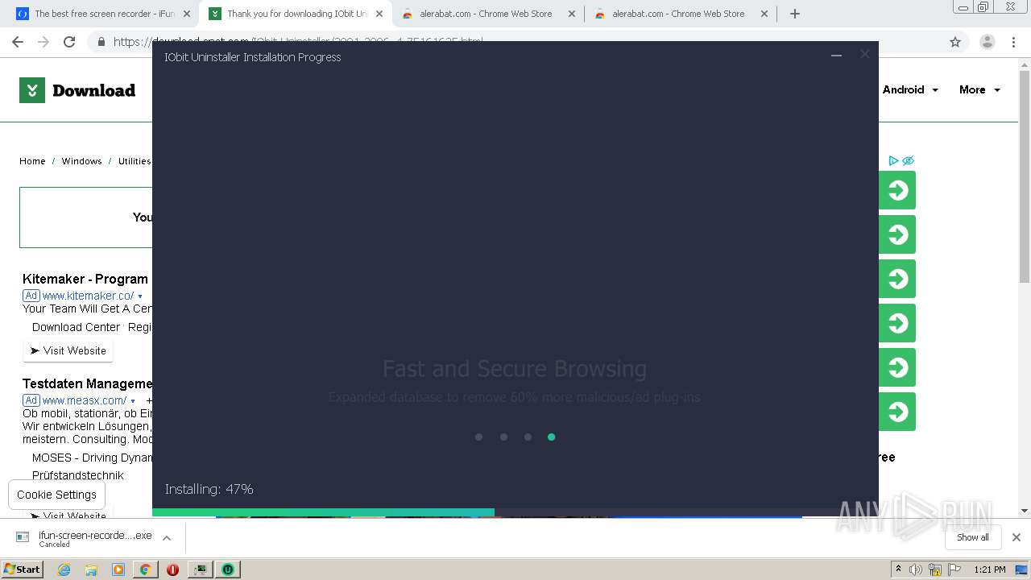
Task: Open the Testdaten Management ad headline
Action: pos(87,383)
